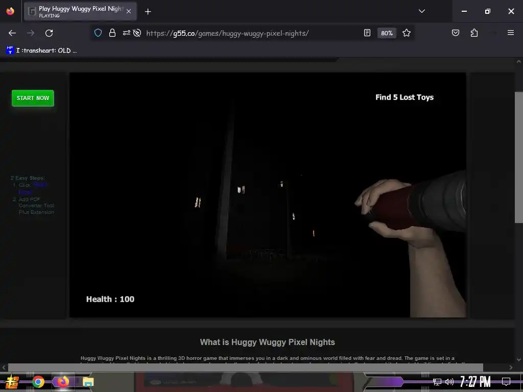Reload the current page

pos(49,33)
